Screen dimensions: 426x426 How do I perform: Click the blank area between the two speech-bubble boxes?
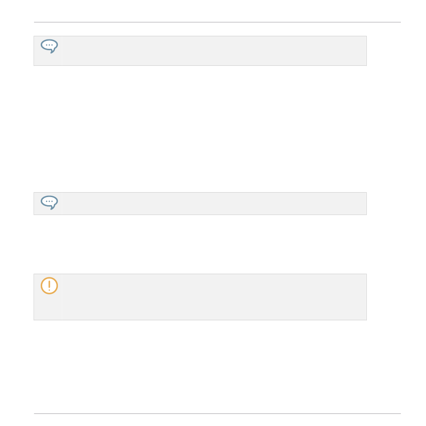(x=200, y=129)
